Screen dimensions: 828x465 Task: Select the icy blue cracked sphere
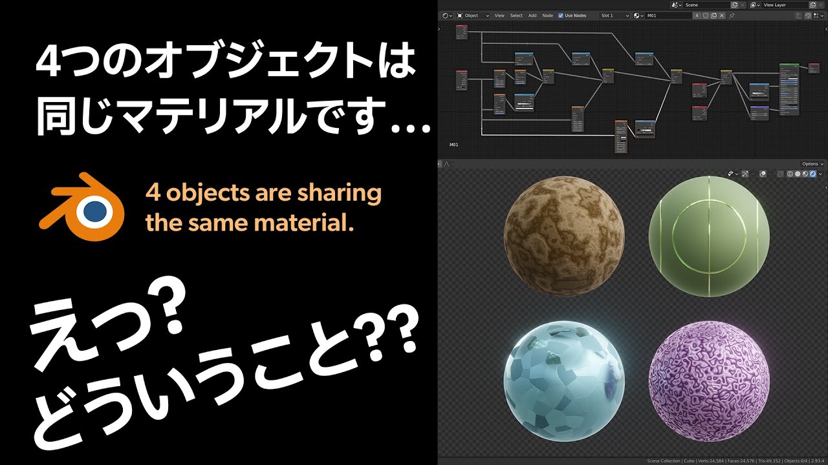pyautogui.click(x=564, y=381)
